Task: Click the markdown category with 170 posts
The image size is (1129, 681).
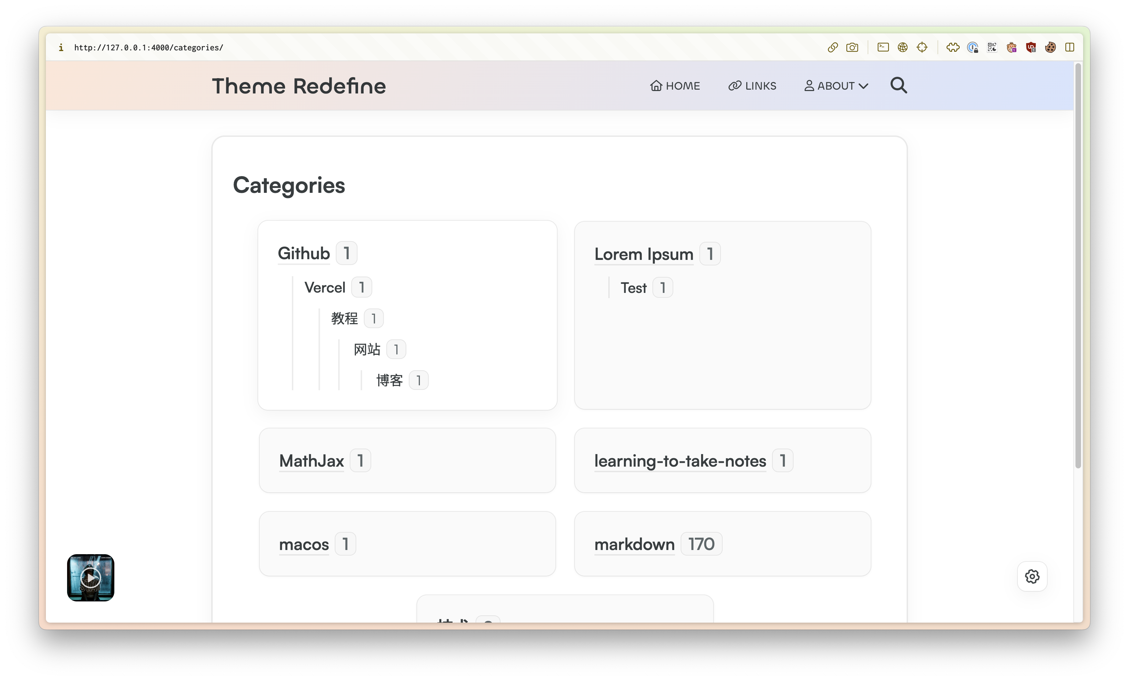Action: tap(634, 544)
